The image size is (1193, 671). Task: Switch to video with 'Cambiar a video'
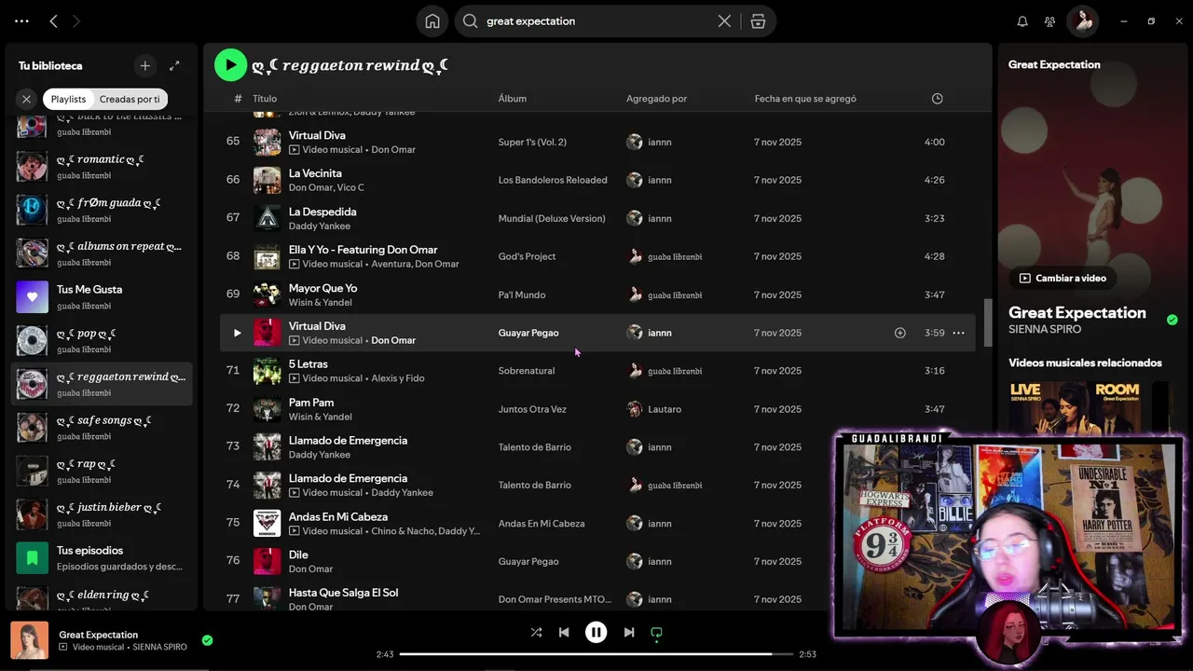[x=1063, y=278]
